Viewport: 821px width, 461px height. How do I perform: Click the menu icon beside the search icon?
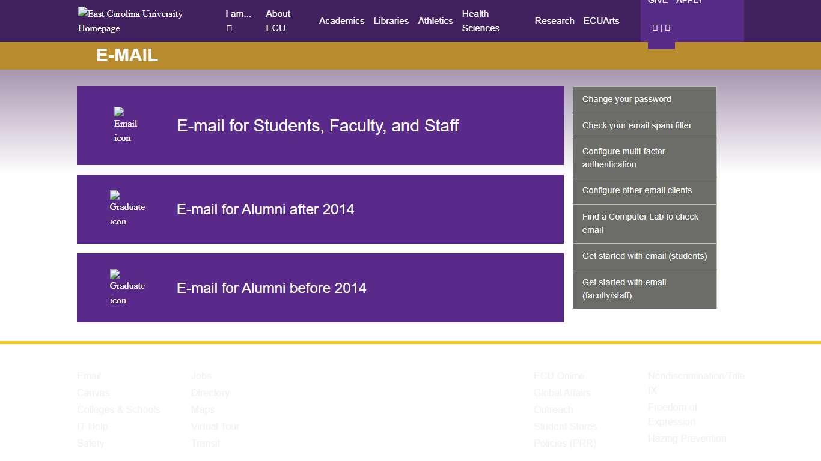[x=668, y=27]
